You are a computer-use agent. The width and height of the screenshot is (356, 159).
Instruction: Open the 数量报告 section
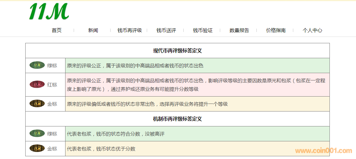(239, 30)
